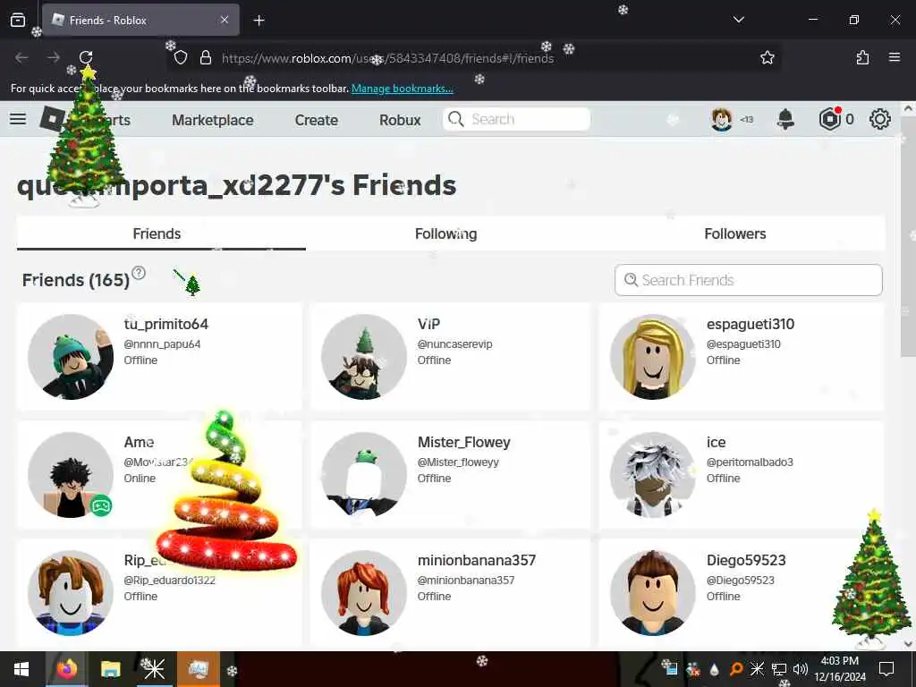Open the Robux menu item

click(x=400, y=120)
